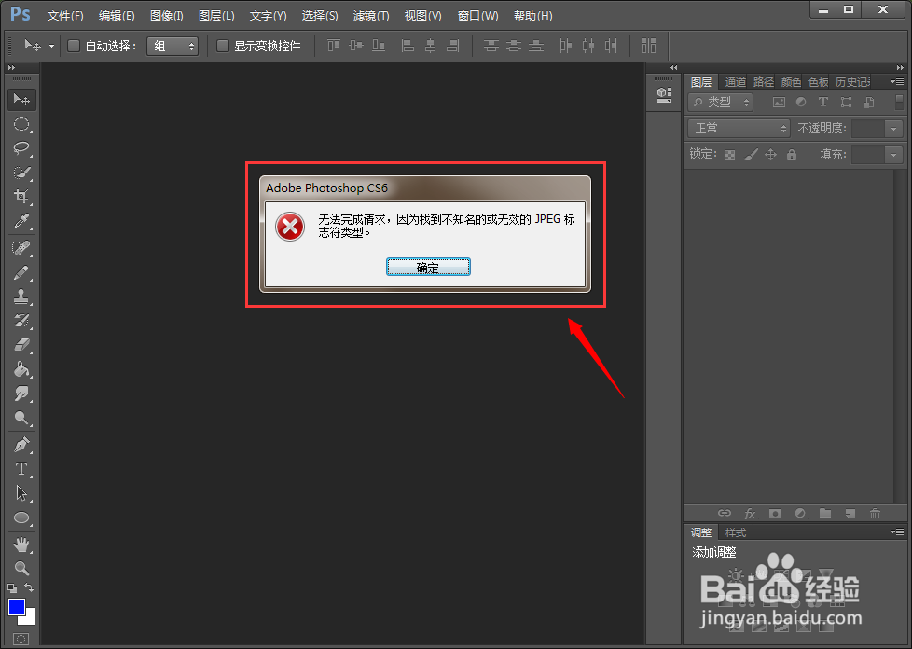Select the Ellipse shape tool
This screenshot has width=912, height=649.
click(x=21, y=518)
